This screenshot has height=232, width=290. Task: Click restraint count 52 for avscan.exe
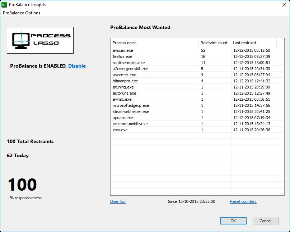click(203, 50)
